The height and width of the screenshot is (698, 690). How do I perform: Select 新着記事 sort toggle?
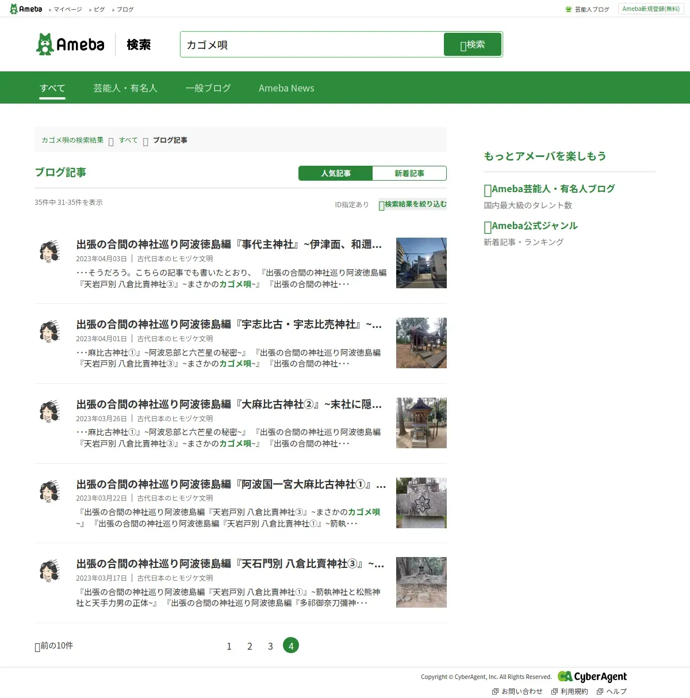[409, 173]
